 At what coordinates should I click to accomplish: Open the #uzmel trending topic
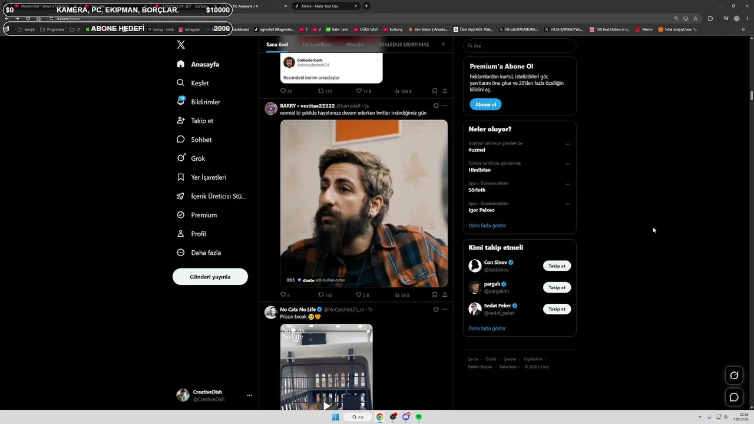477,150
